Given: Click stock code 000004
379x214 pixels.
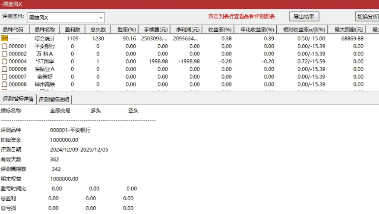Looking at the screenshot, I should (18, 61).
